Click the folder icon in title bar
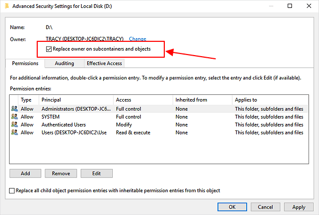 [7, 6]
